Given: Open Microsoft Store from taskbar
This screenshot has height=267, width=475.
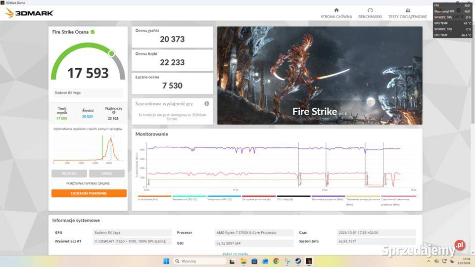Looking at the screenshot, I should point(254,261).
